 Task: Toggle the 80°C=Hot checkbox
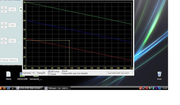pyautogui.click(x=49, y=71)
